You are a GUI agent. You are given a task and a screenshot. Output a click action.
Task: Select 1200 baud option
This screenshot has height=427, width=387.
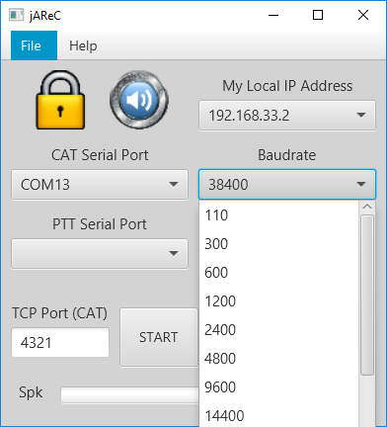coord(279,301)
